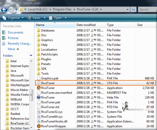Select the PlugIns folder icon
The height and width of the screenshot is (130, 157).
pos(38,59)
